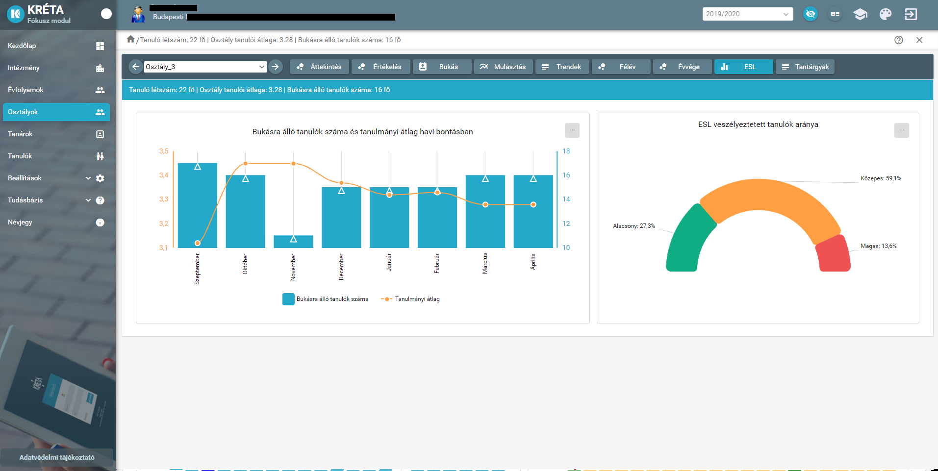
Task: Click the Szeptember bar in chart
Action: point(198,205)
